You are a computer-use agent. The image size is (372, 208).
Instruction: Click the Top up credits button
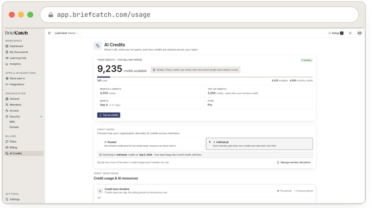(x=109, y=115)
